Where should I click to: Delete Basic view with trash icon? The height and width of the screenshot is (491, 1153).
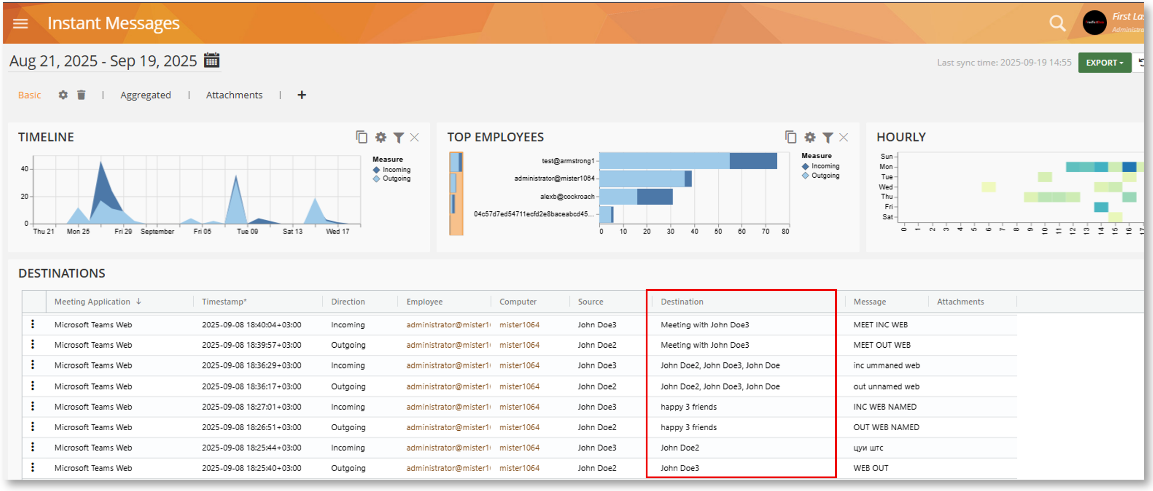click(x=81, y=95)
